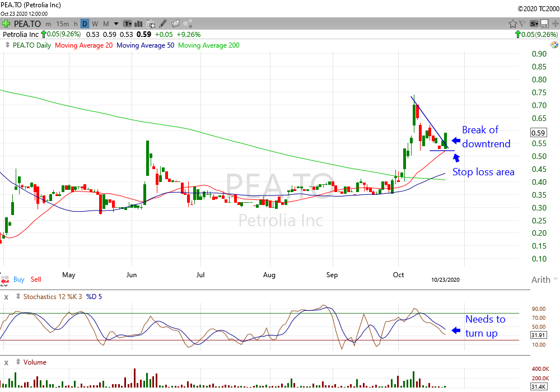This screenshot has height=392, width=560.
Task: Click the 0.59 current price box
Action: (x=538, y=133)
